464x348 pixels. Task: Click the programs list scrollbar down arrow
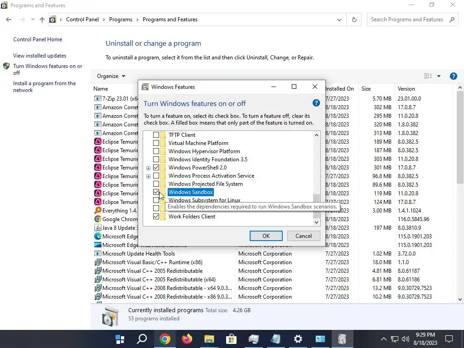[x=460, y=299]
